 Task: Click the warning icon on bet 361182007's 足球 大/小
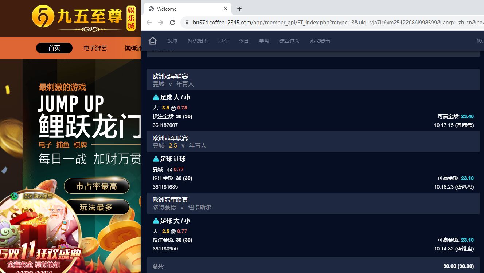pyautogui.click(x=156, y=97)
